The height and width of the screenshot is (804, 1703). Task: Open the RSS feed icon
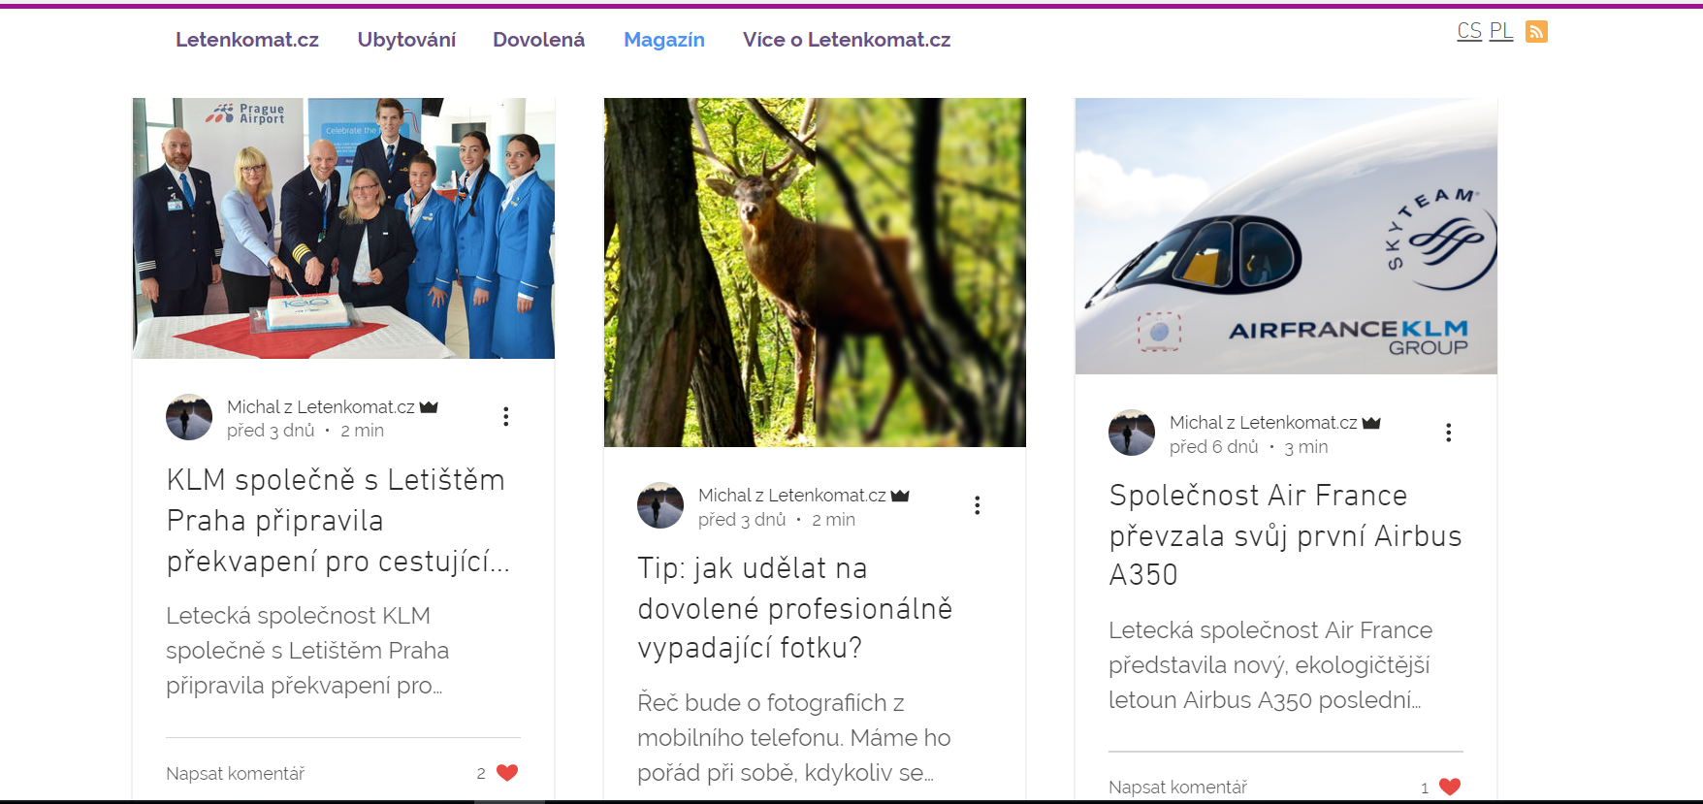click(x=1536, y=32)
